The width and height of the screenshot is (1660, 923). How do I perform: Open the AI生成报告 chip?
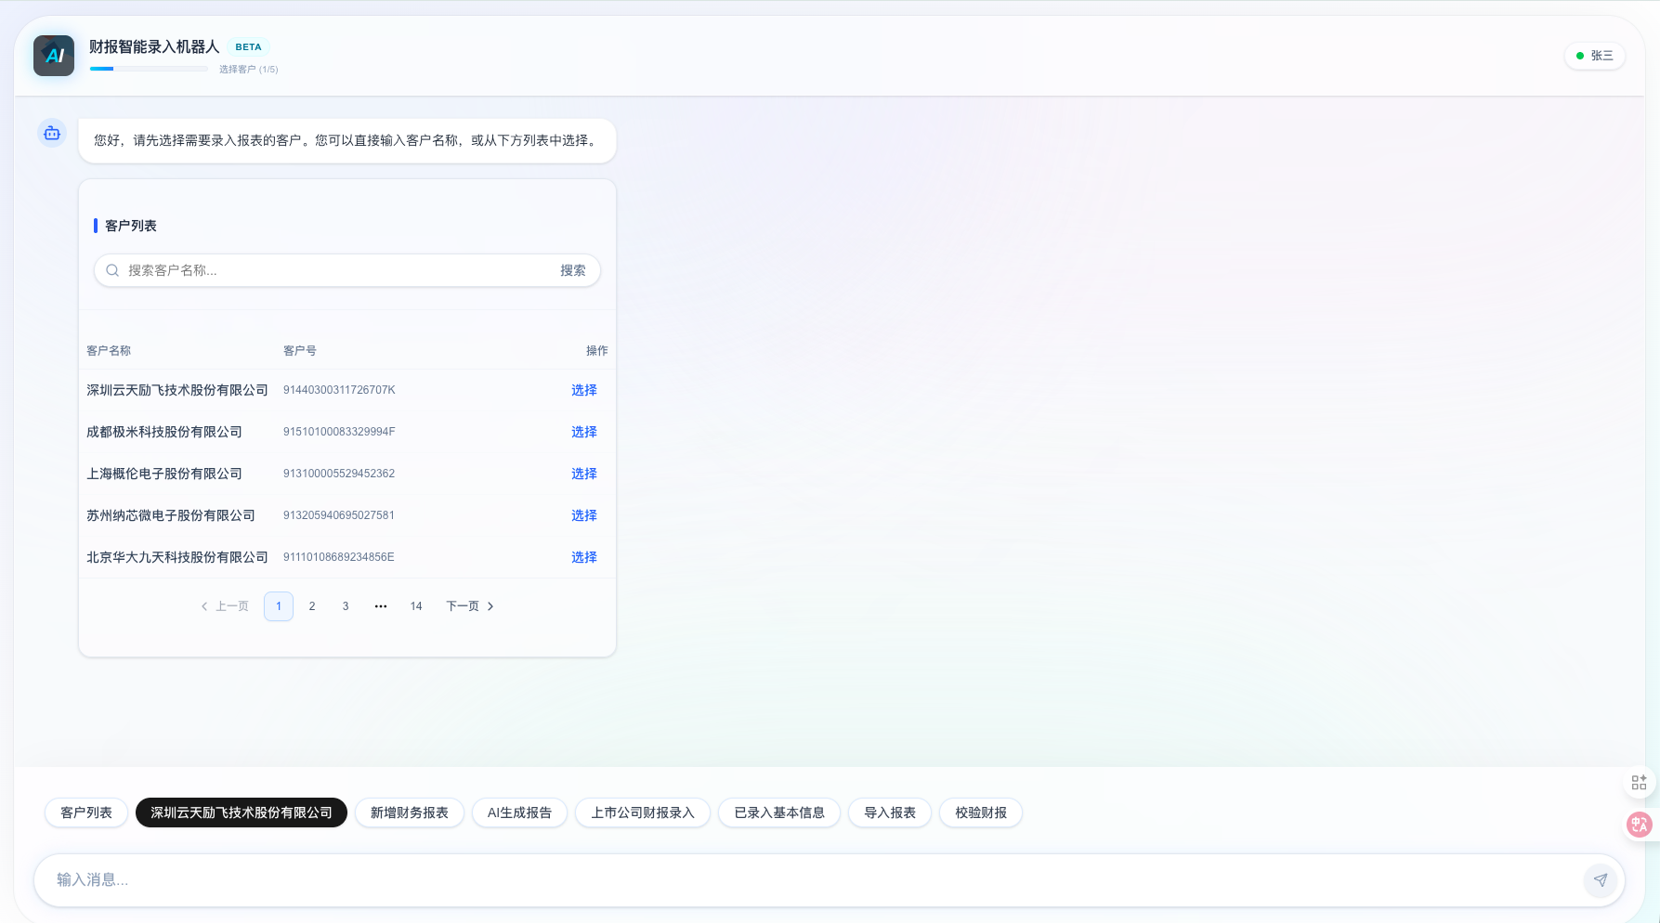519,812
